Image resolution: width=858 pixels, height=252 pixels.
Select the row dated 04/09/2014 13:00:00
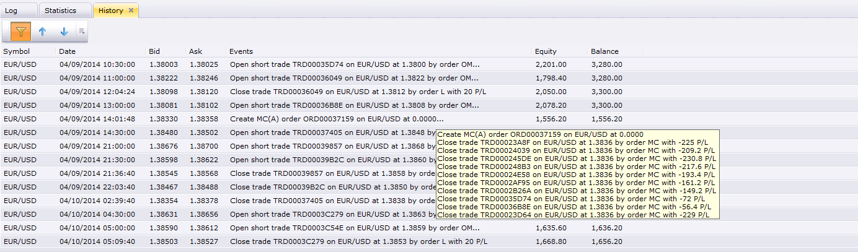coord(429,105)
